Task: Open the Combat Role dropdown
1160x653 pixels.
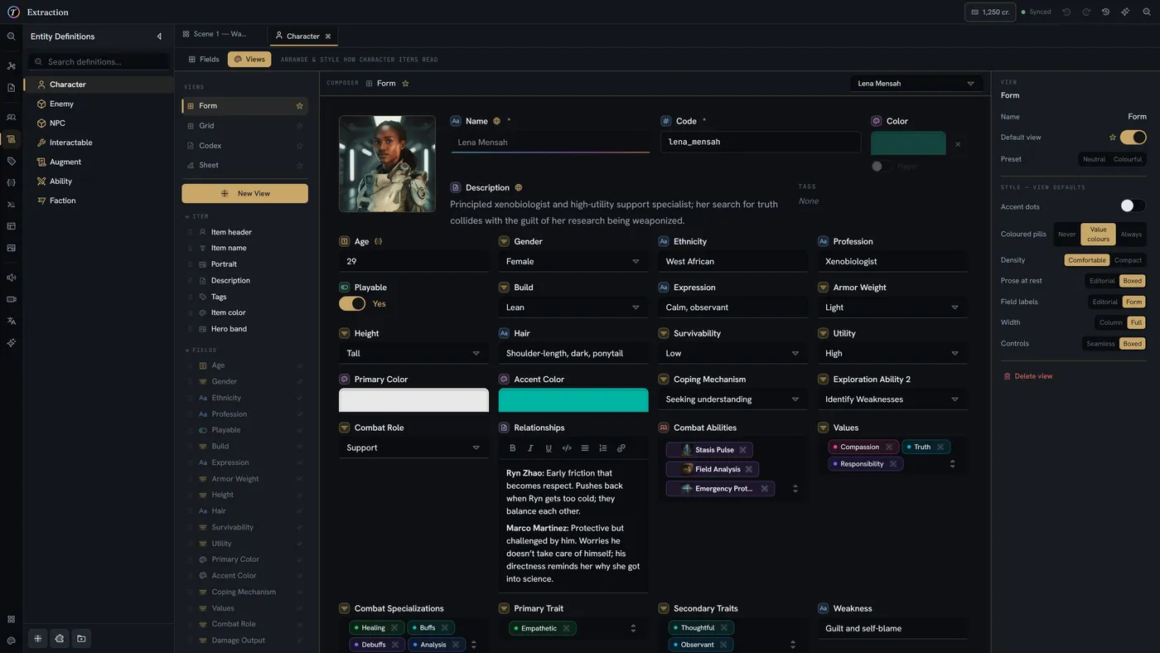Action: point(413,448)
